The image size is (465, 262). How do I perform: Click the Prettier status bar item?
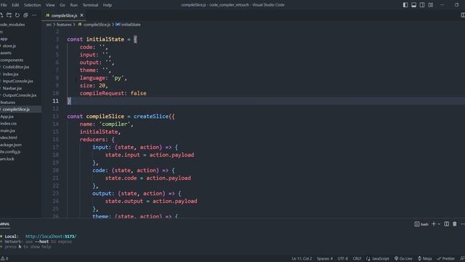(446, 259)
